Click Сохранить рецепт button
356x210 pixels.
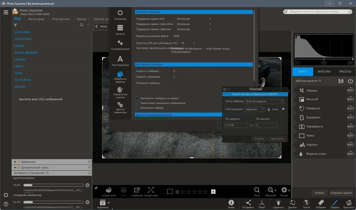coord(341,193)
